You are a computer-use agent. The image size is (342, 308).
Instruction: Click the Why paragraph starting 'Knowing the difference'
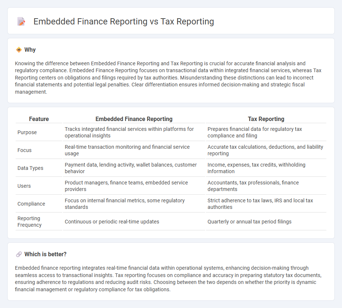168,78
